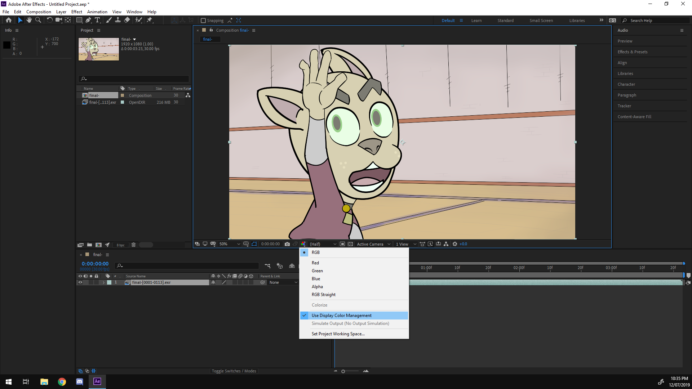Image resolution: width=692 pixels, height=389 pixels.
Task: Uncheck Use Display Color Management
Action: pos(354,316)
